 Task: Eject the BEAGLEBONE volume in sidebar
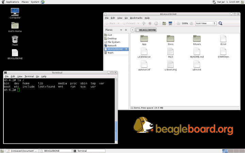pos(127,49)
